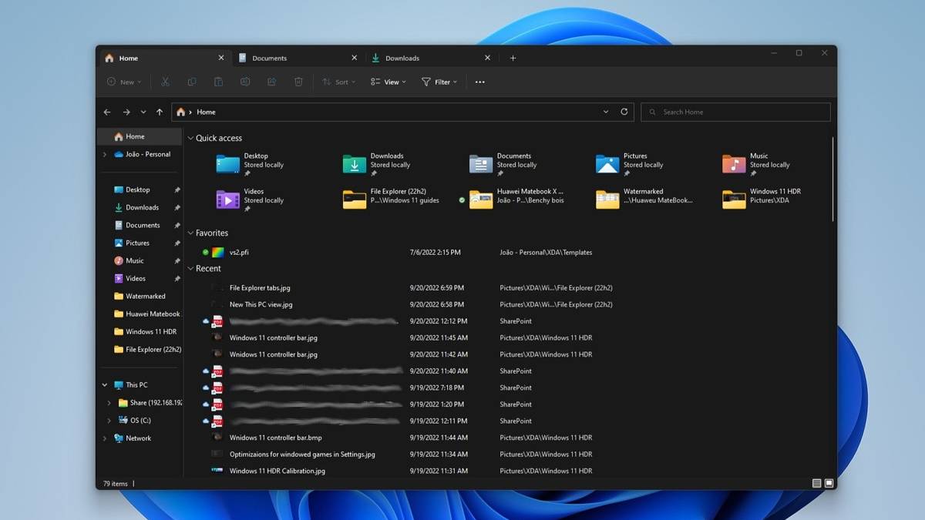Click the Share icon in the toolbar

tap(271, 81)
